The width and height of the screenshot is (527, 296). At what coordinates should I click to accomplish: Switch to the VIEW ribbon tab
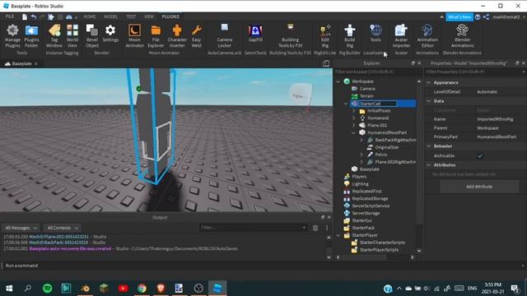[x=149, y=16]
